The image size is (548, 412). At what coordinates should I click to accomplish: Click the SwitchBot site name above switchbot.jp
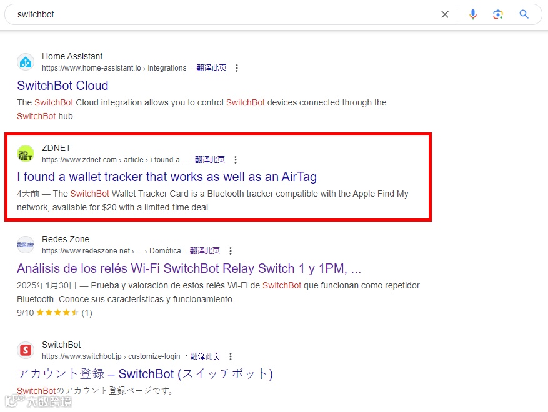click(61, 345)
